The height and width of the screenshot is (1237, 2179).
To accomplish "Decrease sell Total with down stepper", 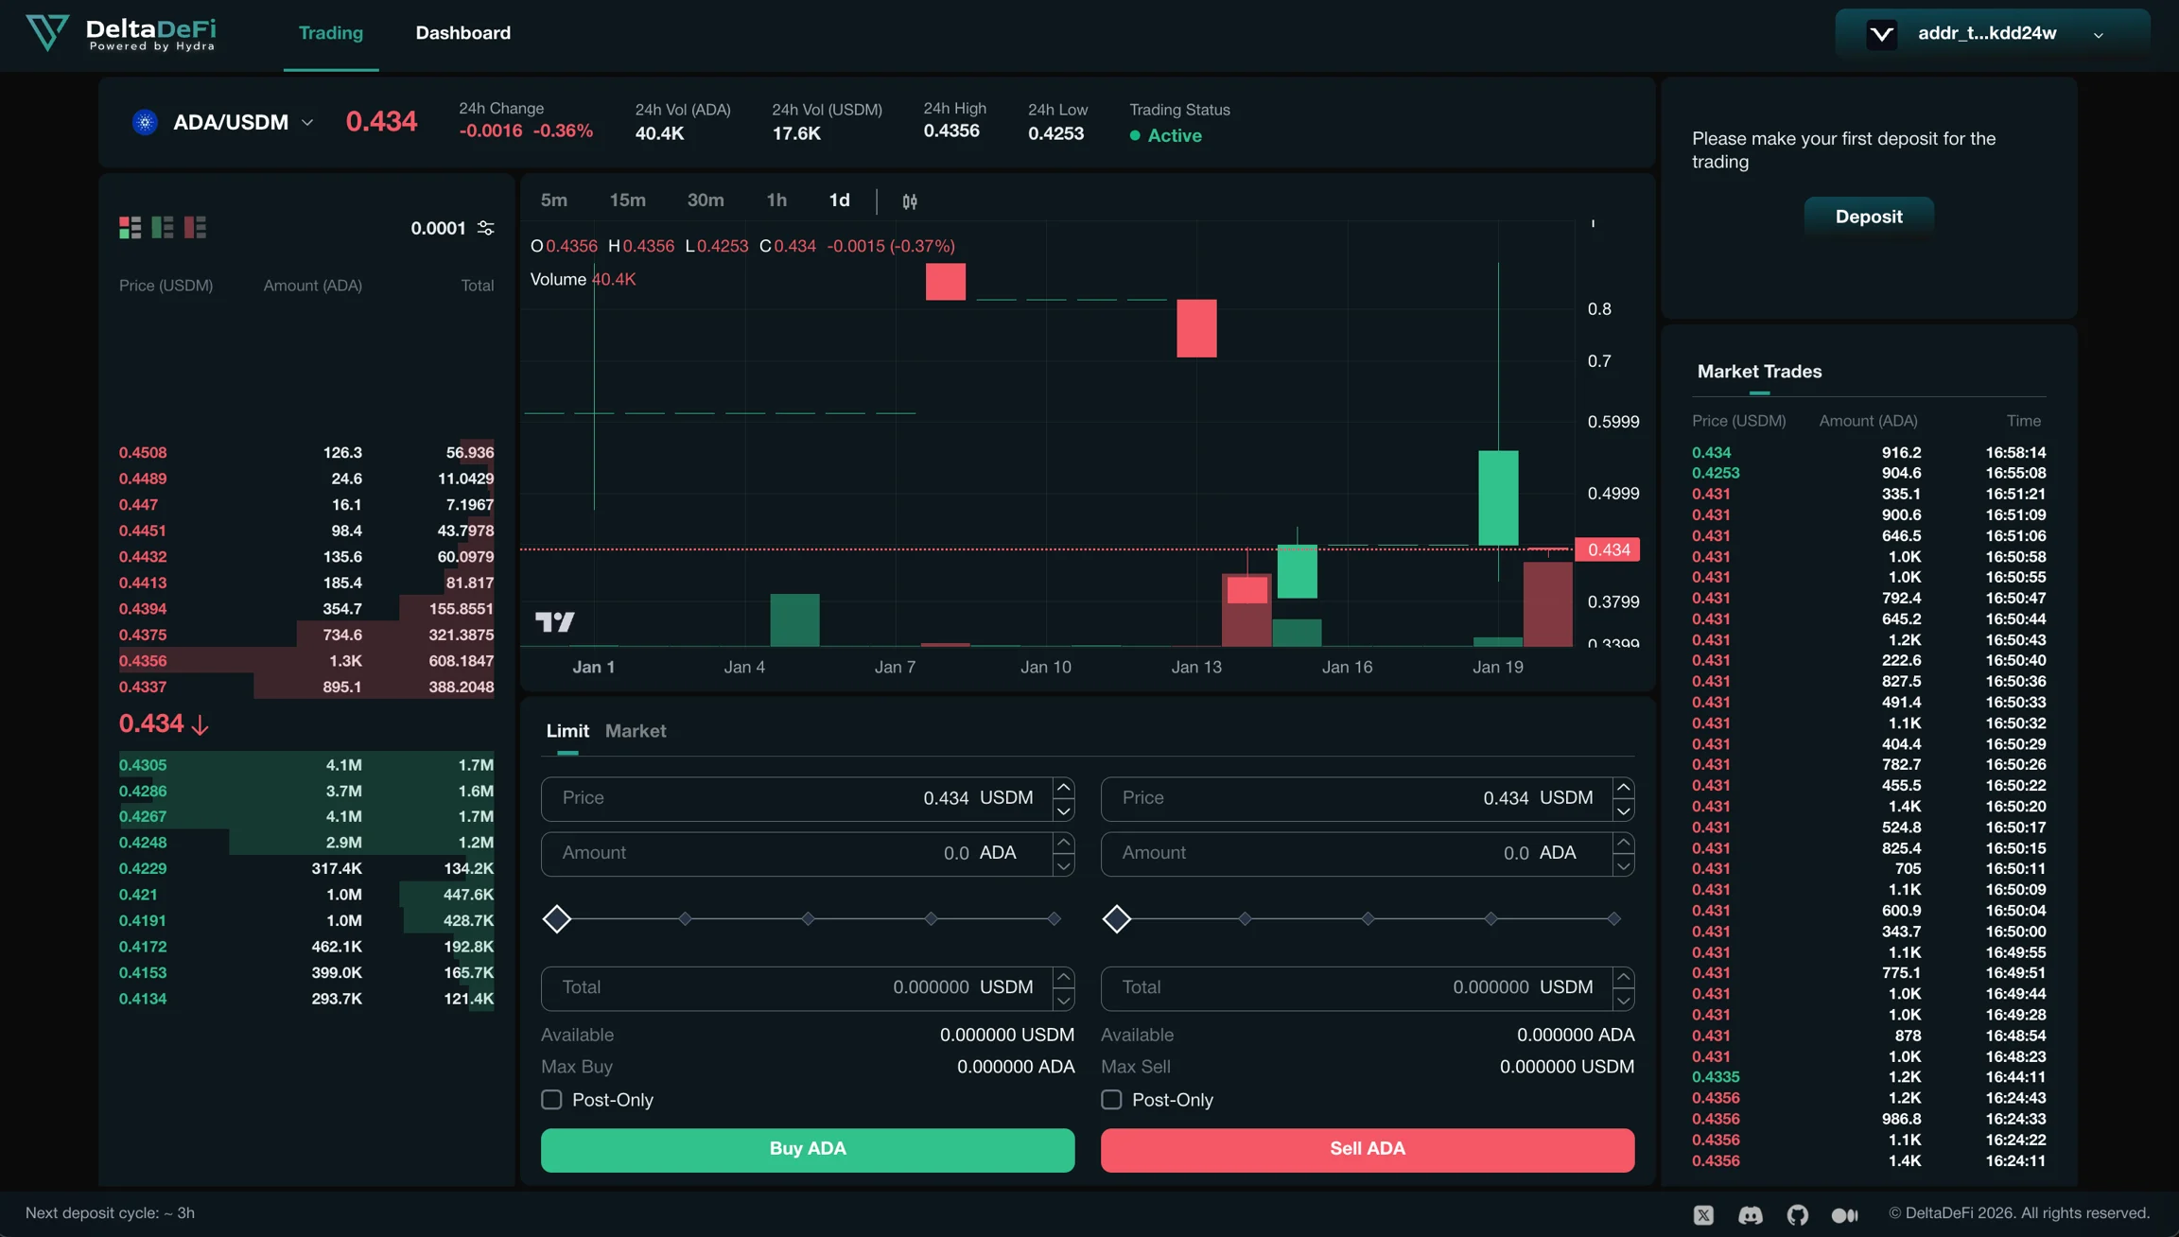I will (1624, 1000).
